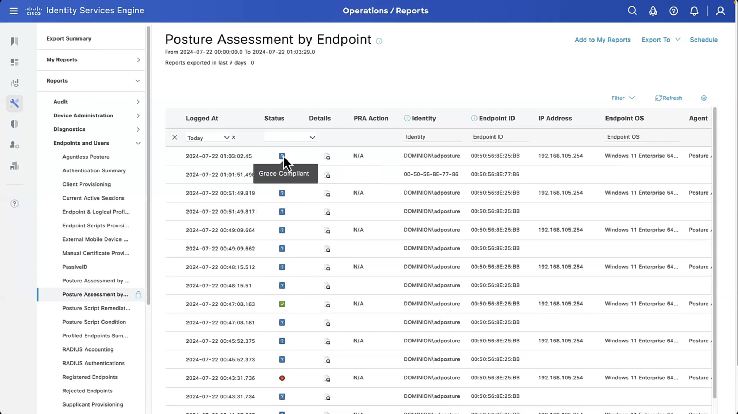Click Add to My Reports link
Screen dimensions: 738x414
click(602, 40)
